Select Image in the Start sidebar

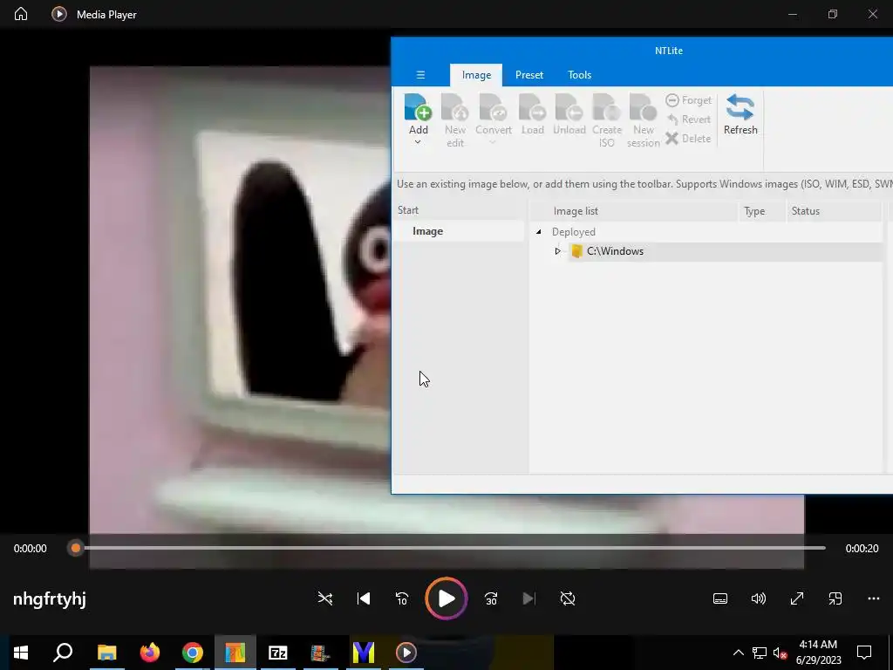pyautogui.click(x=459, y=231)
